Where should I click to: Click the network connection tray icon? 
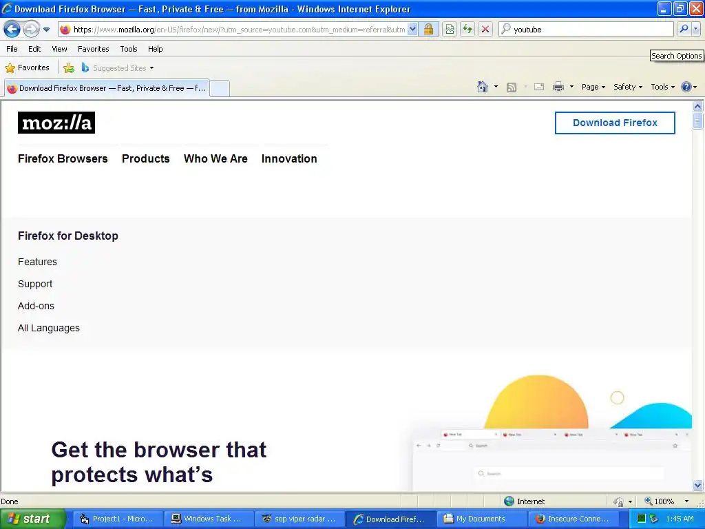tap(654, 519)
